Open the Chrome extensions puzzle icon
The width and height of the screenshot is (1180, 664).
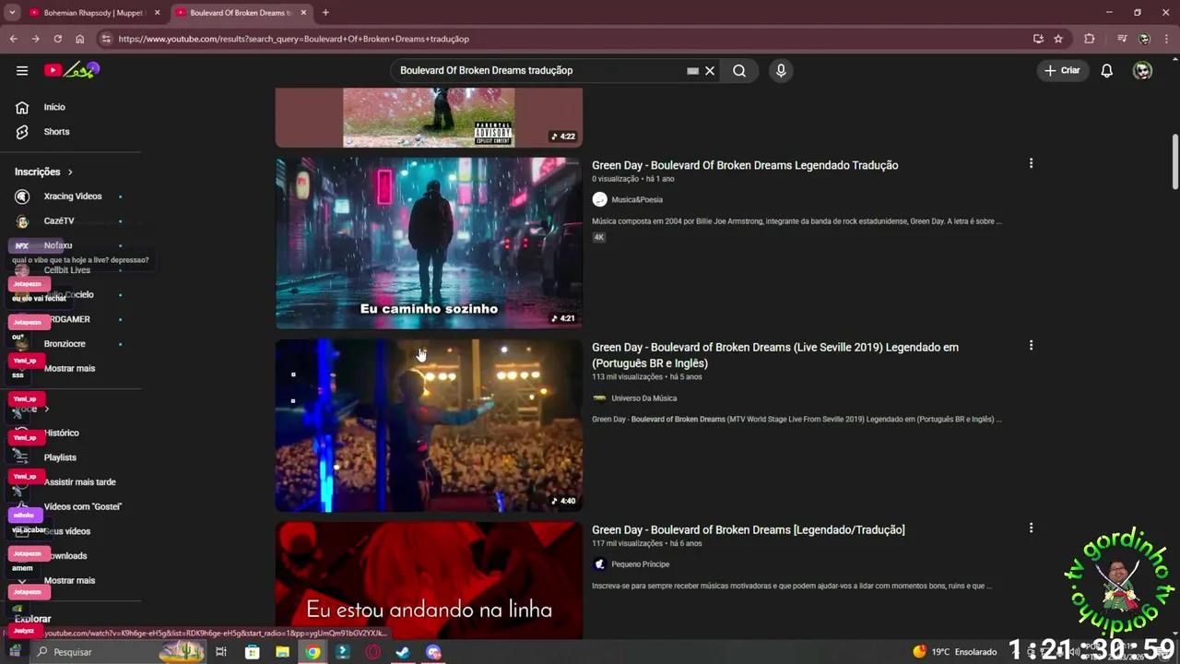(1090, 39)
